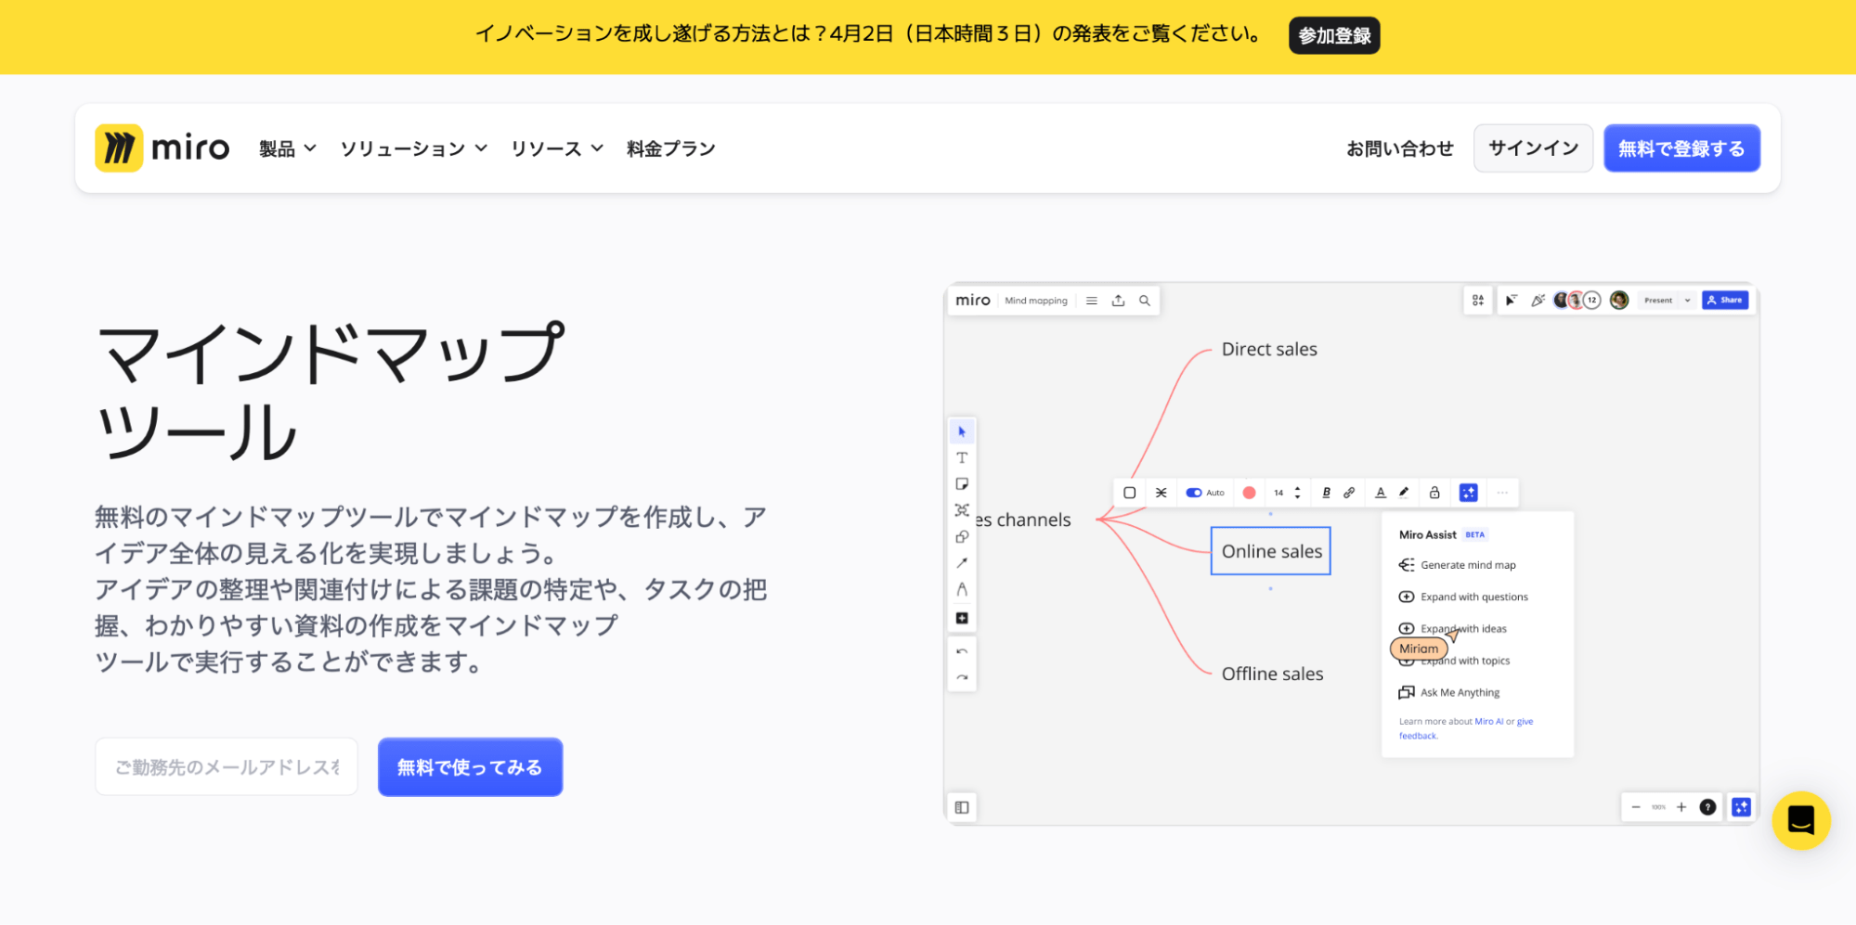Click the export board upload icon
Screen dimensions: 1856x925
point(1118,301)
